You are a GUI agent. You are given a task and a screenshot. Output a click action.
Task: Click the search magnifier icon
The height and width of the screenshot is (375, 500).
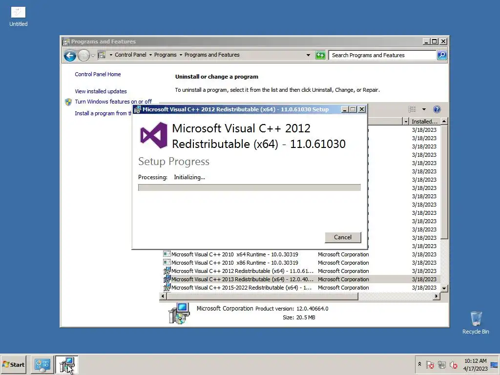(442, 55)
